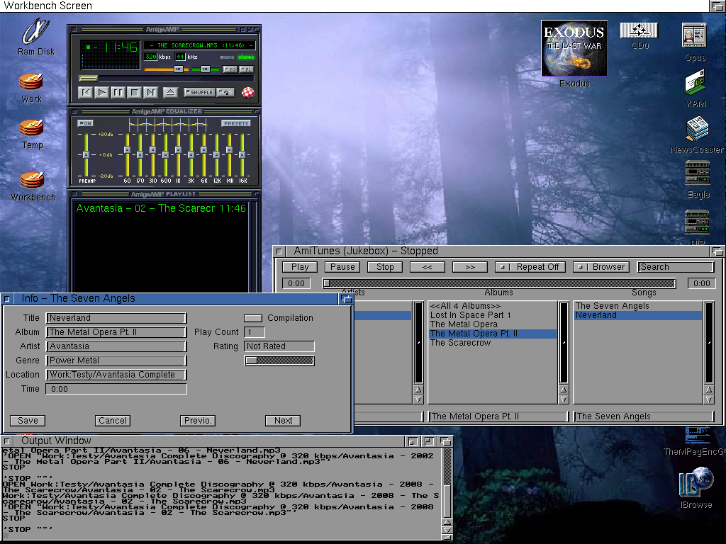The image size is (726, 544).
Task: Select the Eagle desktop icon
Action: [698, 173]
